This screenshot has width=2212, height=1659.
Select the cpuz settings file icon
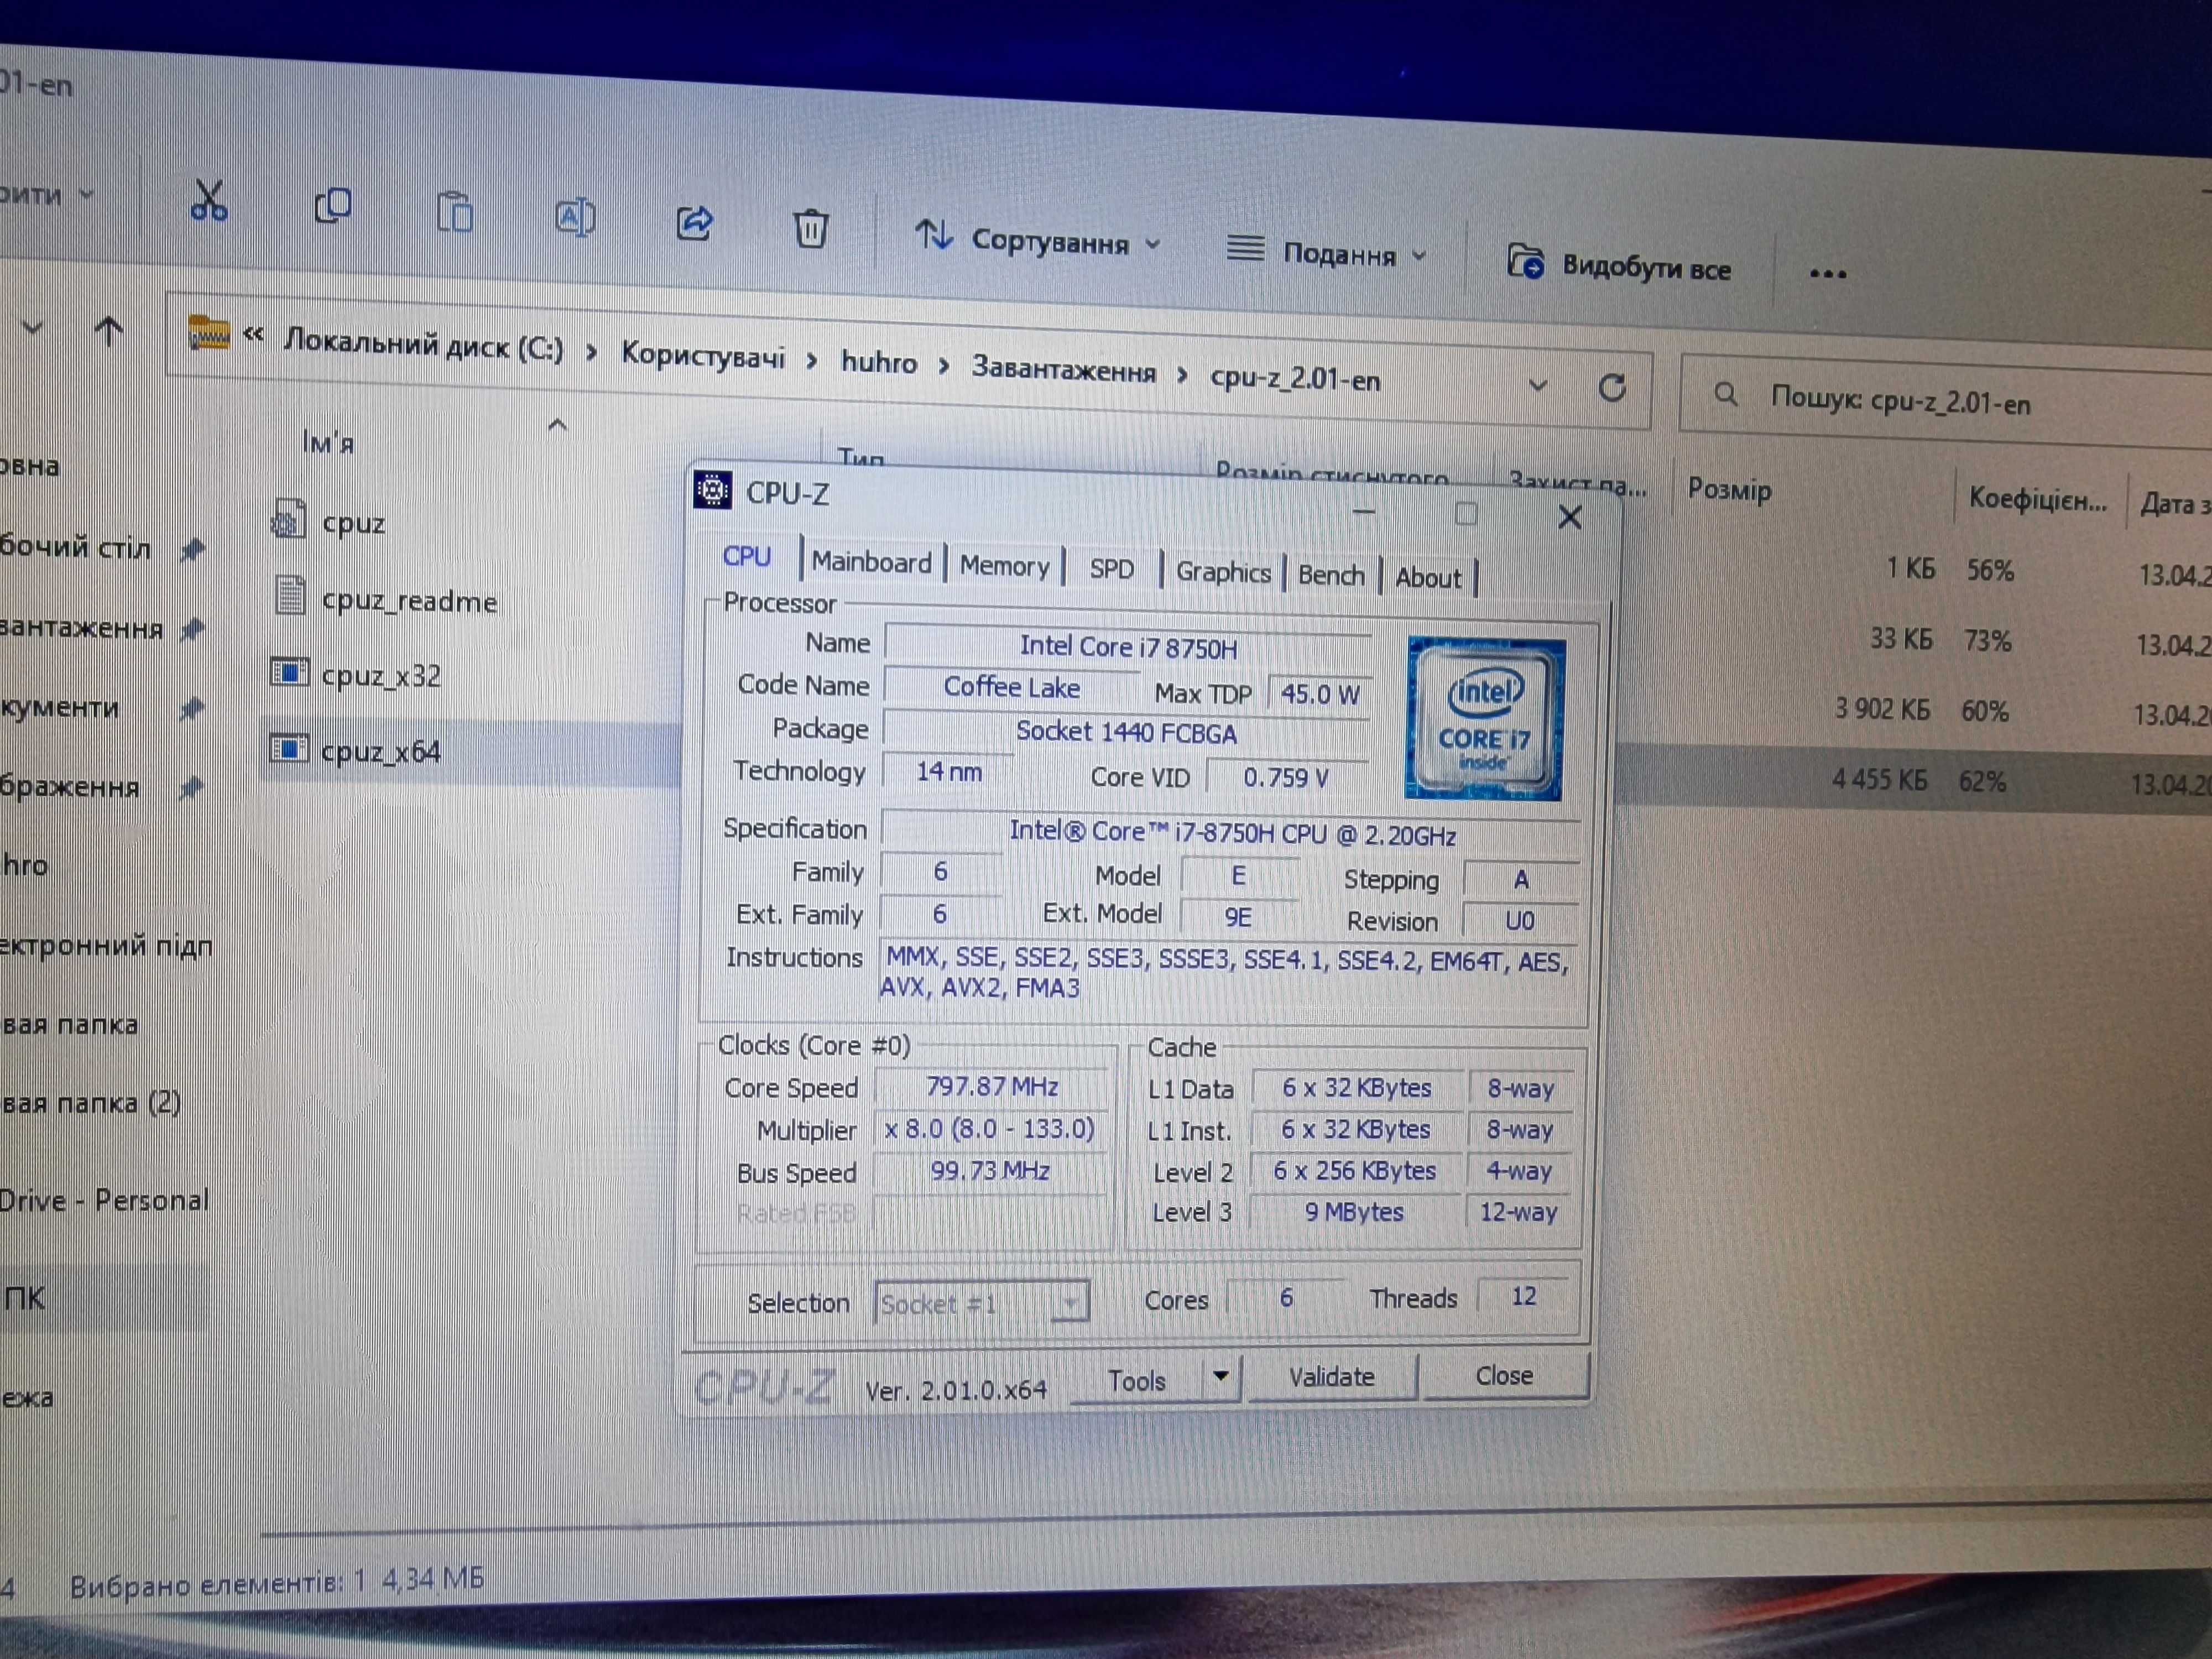[289, 520]
